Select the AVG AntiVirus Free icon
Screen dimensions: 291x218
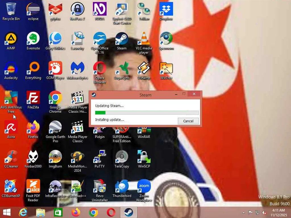(11, 102)
